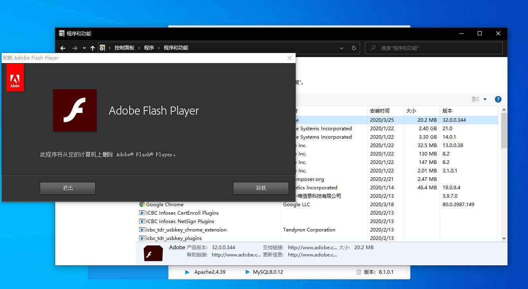Click icon beside icbc_tdr_usbkey_chrome_extension

142,230
